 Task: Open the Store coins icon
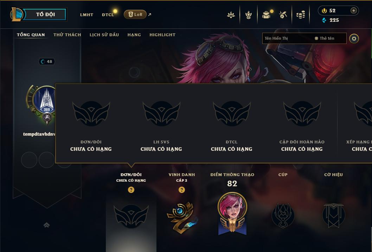point(301,15)
